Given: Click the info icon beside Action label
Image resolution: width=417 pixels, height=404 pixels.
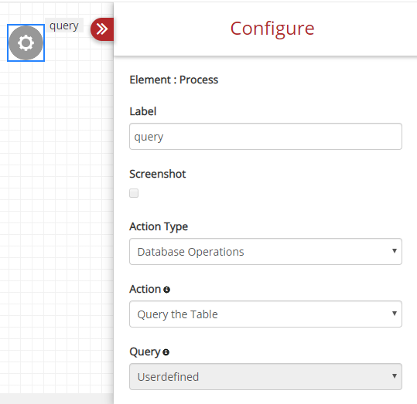Looking at the screenshot, I should click(x=167, y=290).
